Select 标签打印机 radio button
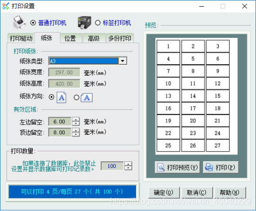The image size is (256, 211). click(x=98, y=23)
